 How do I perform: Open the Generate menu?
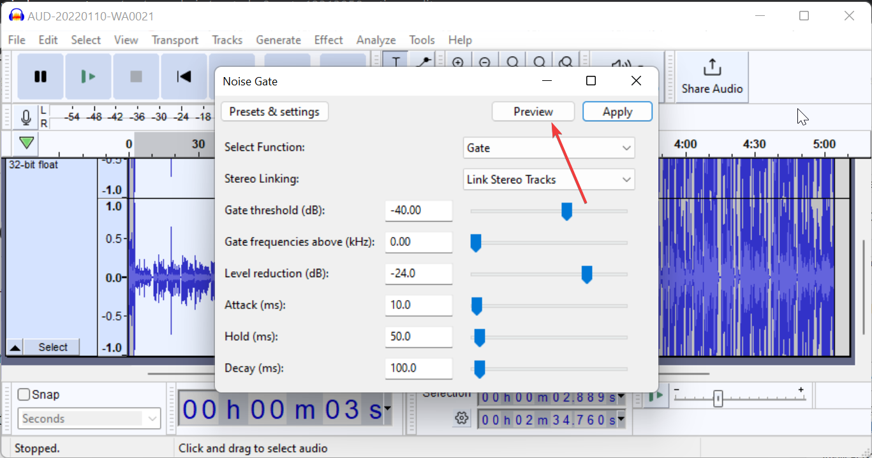click(x=278, y=39)
